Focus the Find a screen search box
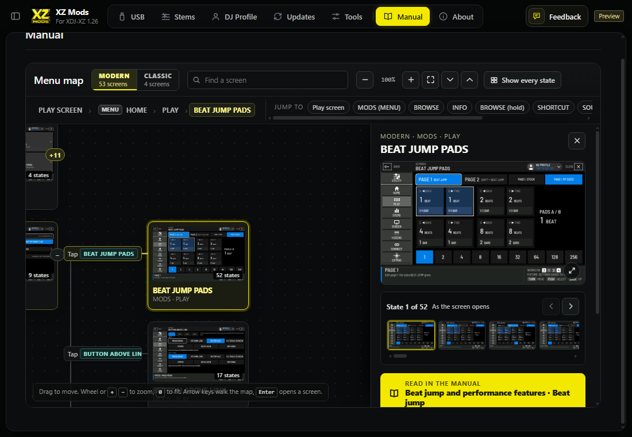This screenshot has height=437, width=632. coord(268,80)
